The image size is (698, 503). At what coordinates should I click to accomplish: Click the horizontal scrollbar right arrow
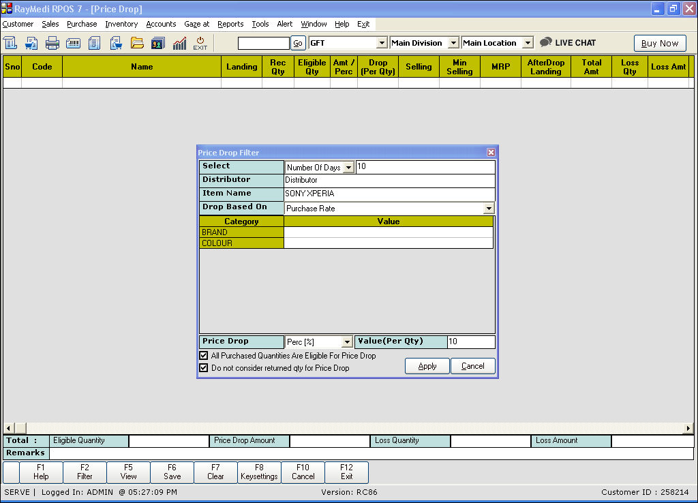point(688,428)
